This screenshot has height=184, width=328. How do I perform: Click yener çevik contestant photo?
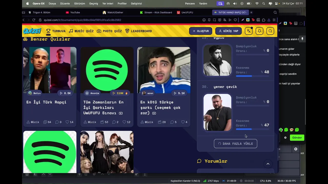pyautogui.click(x=217, y=112)
